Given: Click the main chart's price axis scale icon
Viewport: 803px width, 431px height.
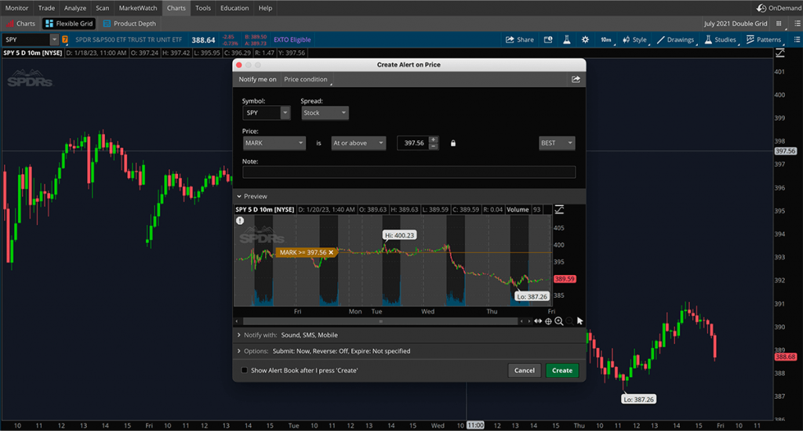Looking at the screenshot, I should [x=780, y=53].
